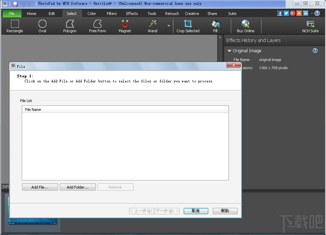Click the Twitter icon in the titlebar
Screen dimensions: 326x235
(286, 13)
